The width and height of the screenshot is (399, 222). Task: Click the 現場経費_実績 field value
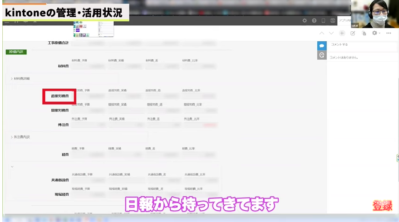127,195
